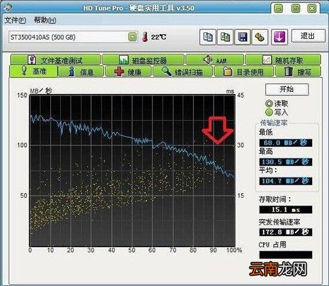Click the 22℃ temperature reading
Image resolution: width=329 pixels, height=286 pixels.
159,37
